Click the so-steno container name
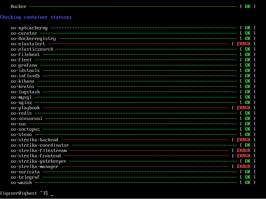 [21, 134]
